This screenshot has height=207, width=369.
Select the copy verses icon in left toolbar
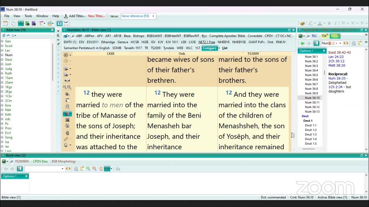[67, 126]
